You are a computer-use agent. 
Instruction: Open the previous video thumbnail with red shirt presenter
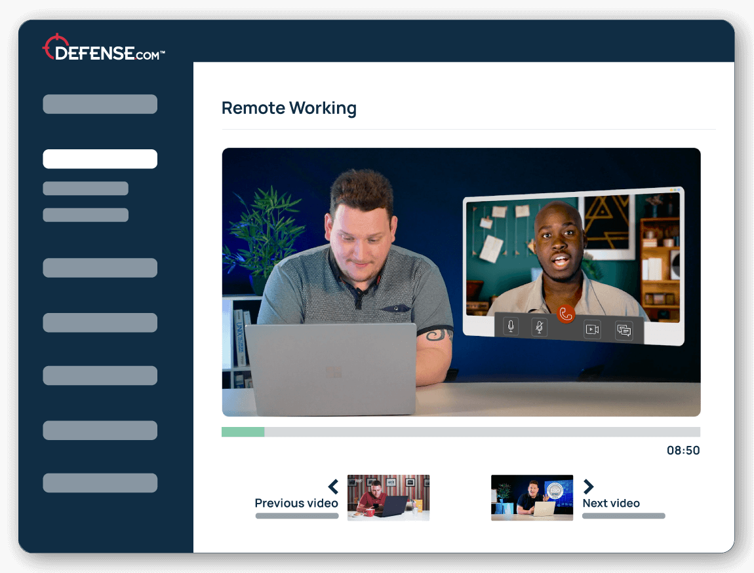pos(389,498)
